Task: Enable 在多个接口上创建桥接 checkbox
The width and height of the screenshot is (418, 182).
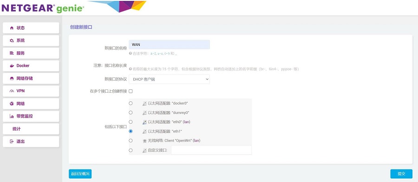Action: [x=131, y=91]
